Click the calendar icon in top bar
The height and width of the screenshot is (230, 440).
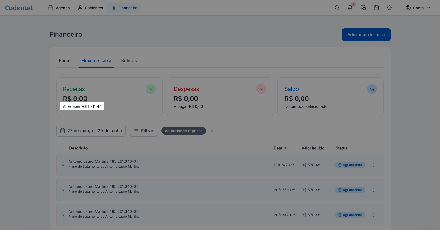tap(376, 8)
